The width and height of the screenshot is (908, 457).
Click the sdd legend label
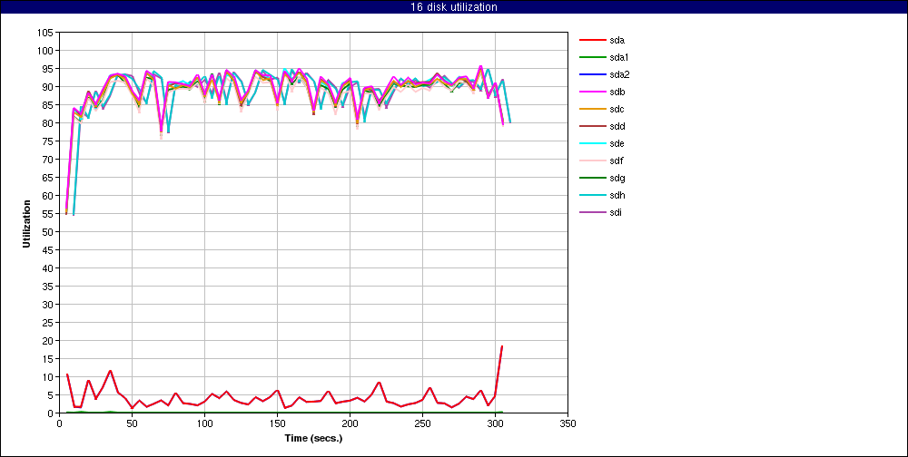(617, 126)
